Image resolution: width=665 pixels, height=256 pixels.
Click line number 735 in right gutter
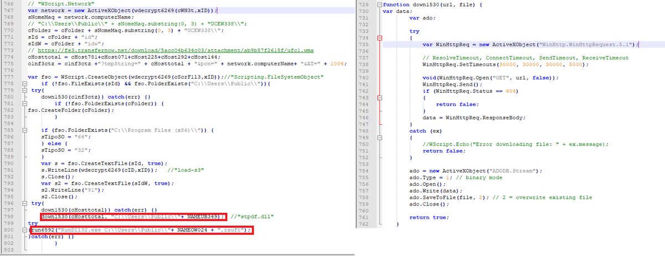pos(364,44)
